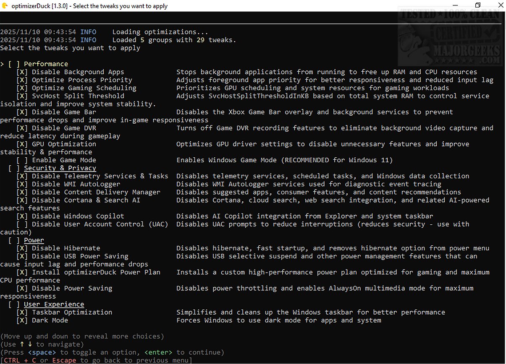The width and height of the screenshot is (506, 364).
Task: Toggle Disable Cortana & Search AI checkbox
Action: pos(22,200)
